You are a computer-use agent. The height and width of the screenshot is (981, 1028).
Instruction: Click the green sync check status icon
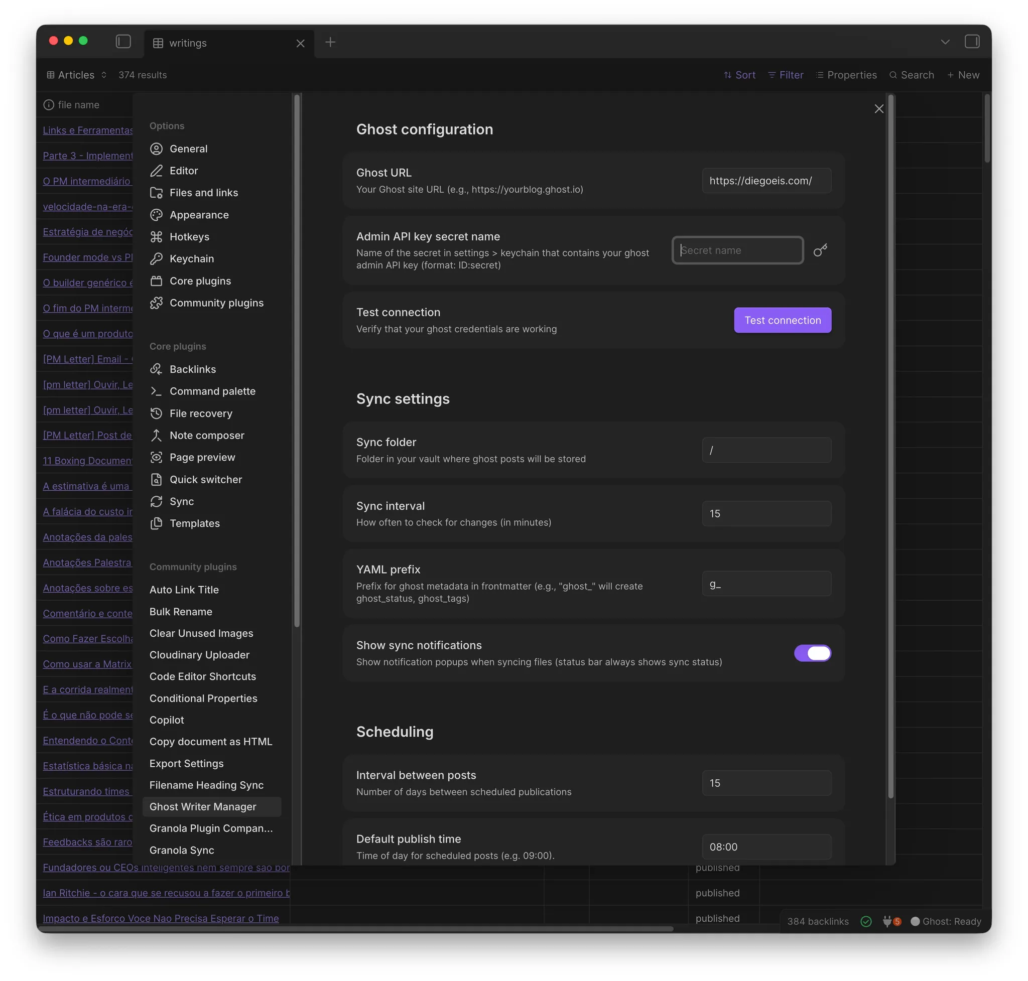coord(866,921)
